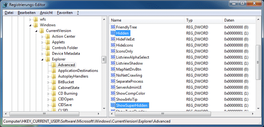Collapse the CurrentVersion tree node

pos(36,31)
